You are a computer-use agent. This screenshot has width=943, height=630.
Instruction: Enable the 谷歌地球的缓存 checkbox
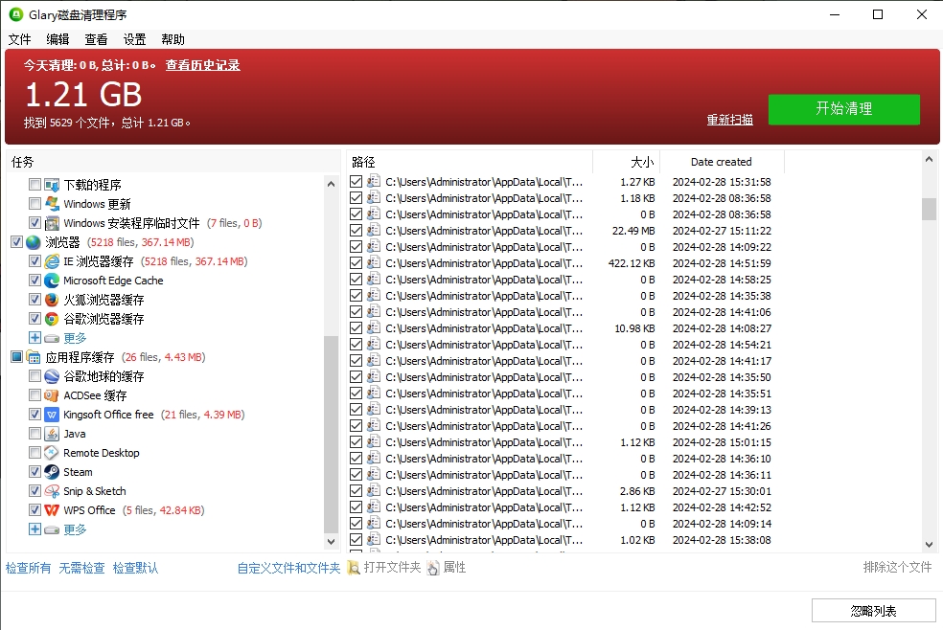(34, 376)
